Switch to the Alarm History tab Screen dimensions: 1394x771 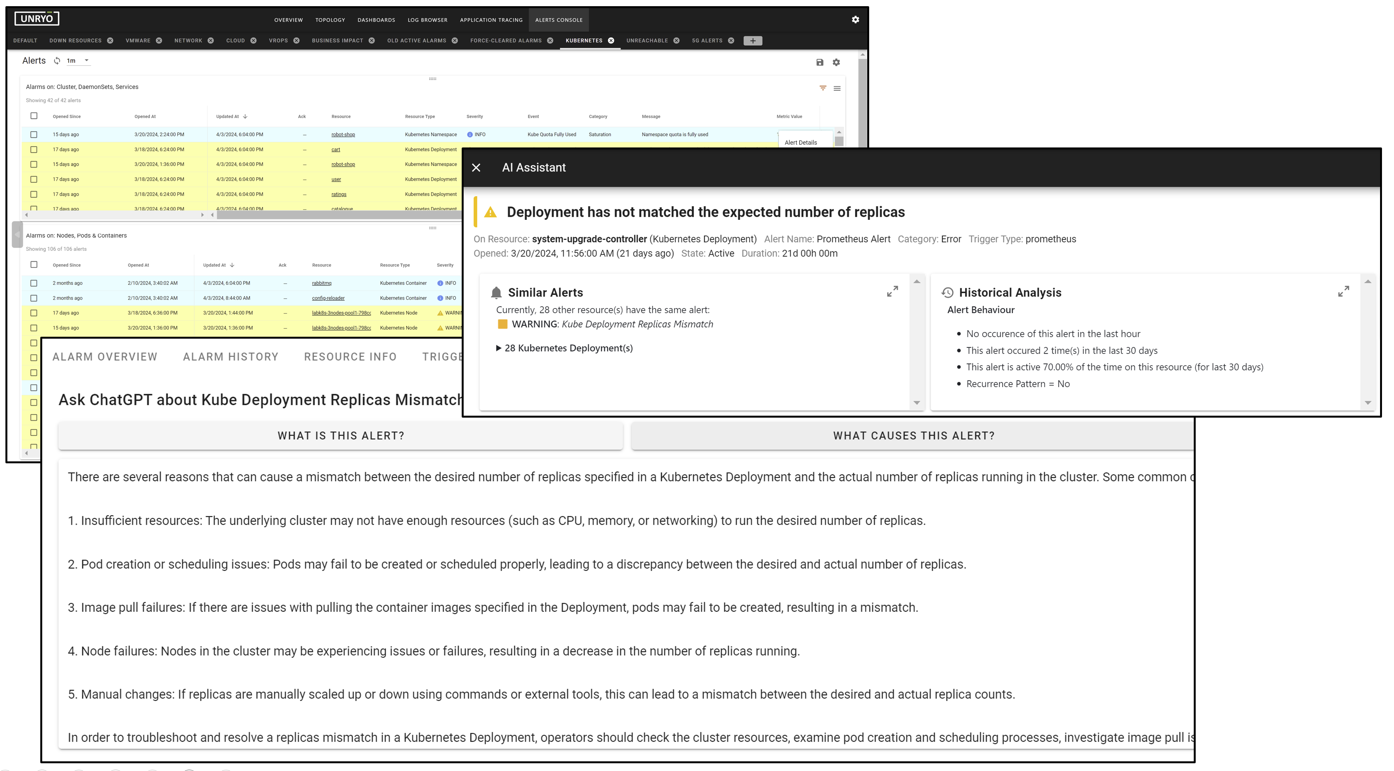230,357
